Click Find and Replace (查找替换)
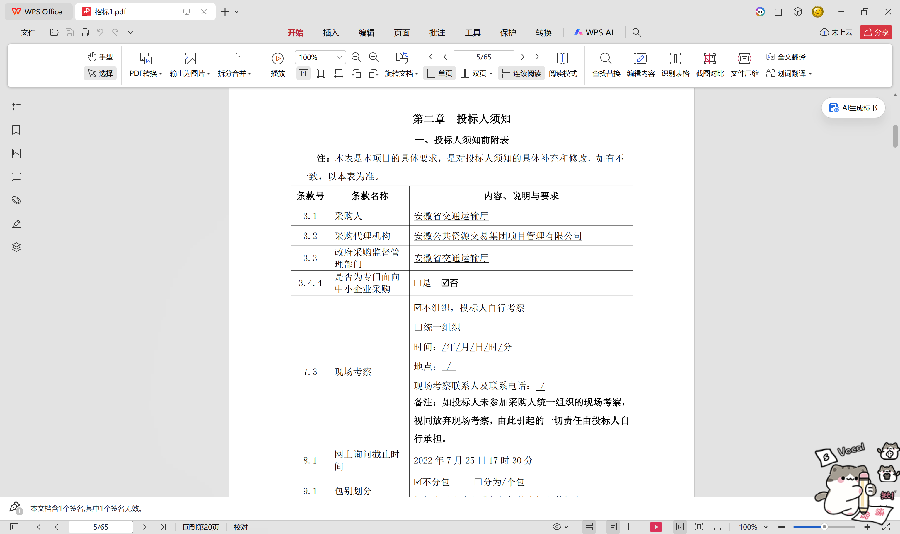This screenshot has height=534, width=900. [606, 65]
